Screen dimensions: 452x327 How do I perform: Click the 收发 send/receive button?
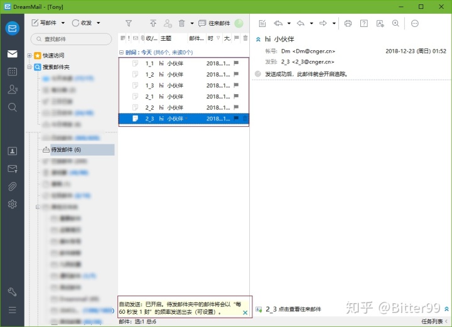pos(82,23)
